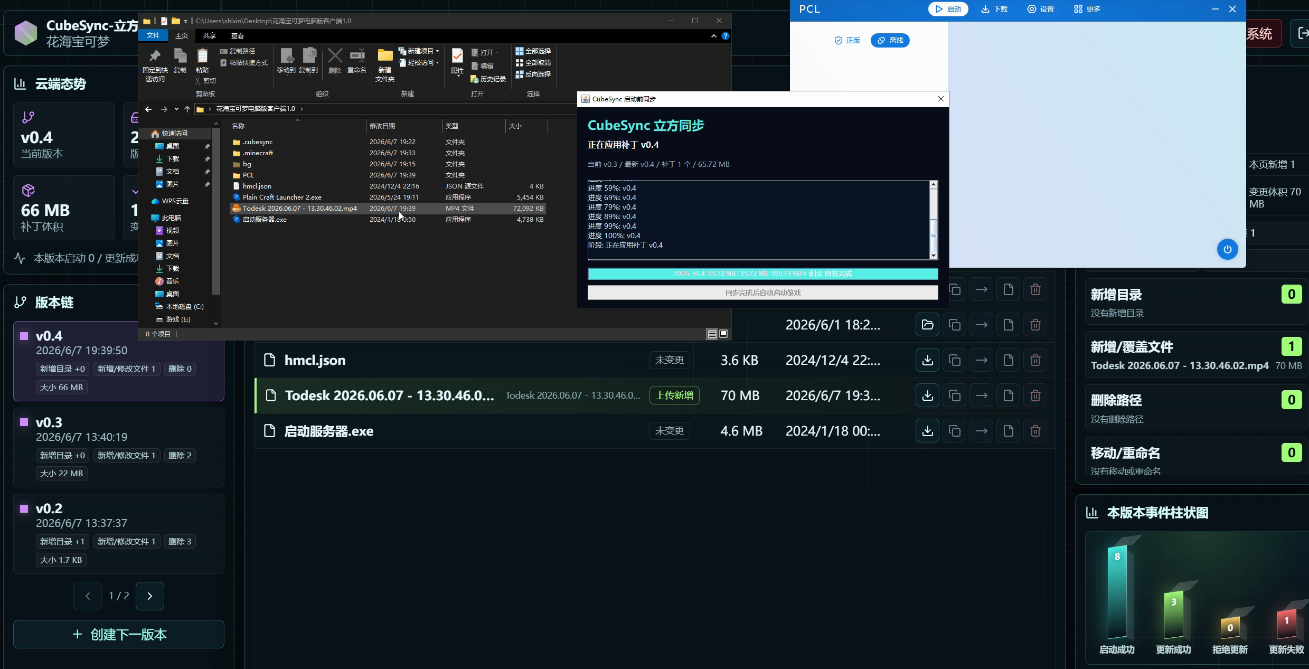The image size is (1309, 669).
Task: Click the PCL blue power button
Action: tap(1227, 249)
